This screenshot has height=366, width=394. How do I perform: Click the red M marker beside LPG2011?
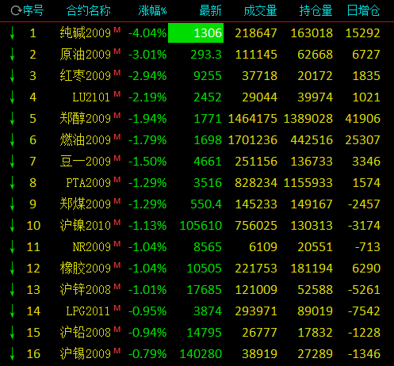[x=117, y=308]
